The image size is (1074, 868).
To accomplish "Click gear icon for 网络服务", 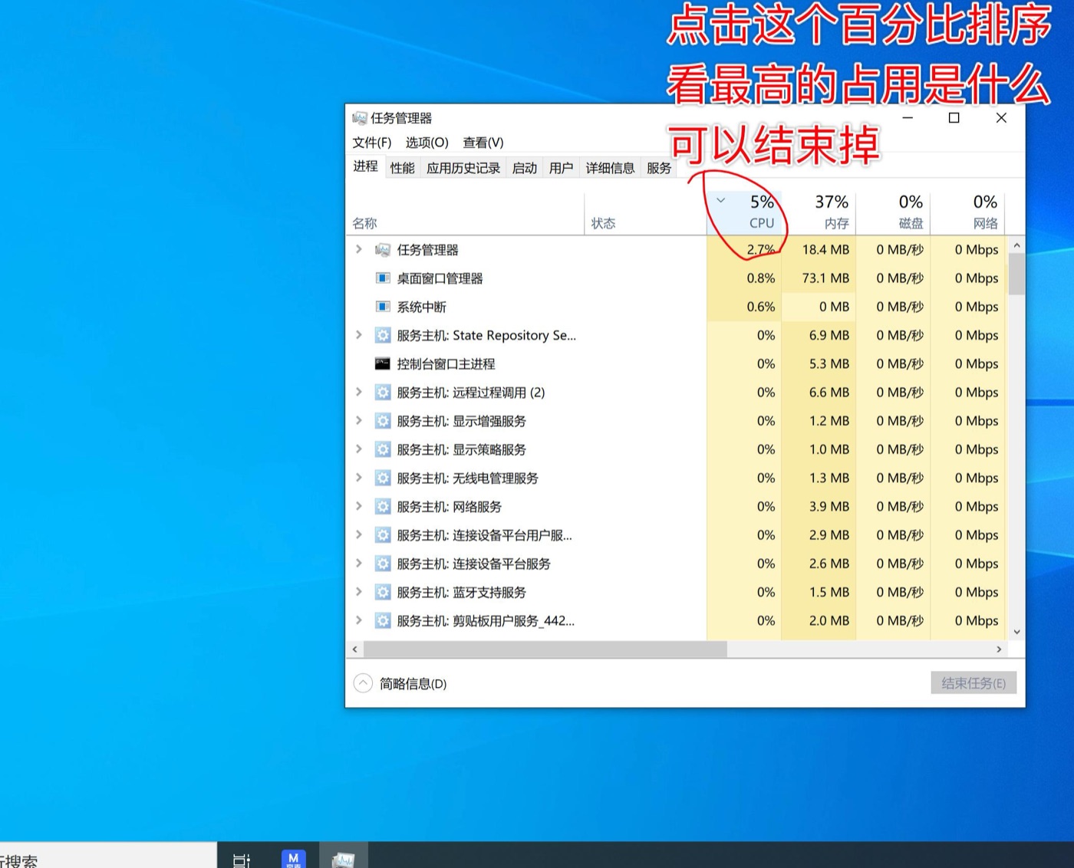I will point(383,507).
